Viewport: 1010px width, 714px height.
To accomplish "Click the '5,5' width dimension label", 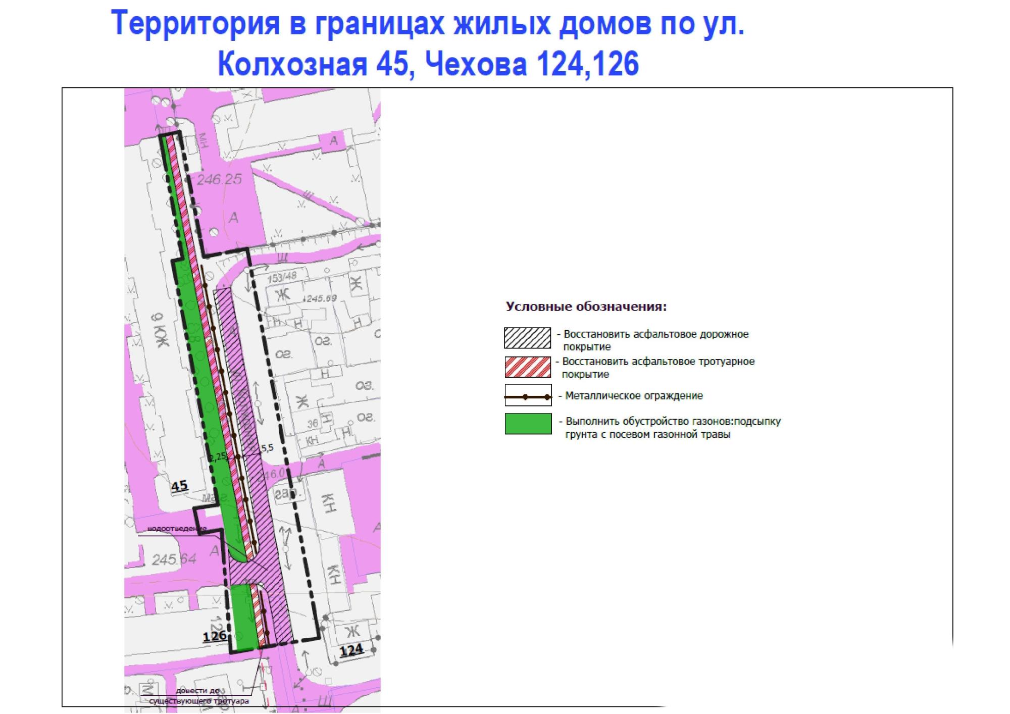I will pos(267,447).
